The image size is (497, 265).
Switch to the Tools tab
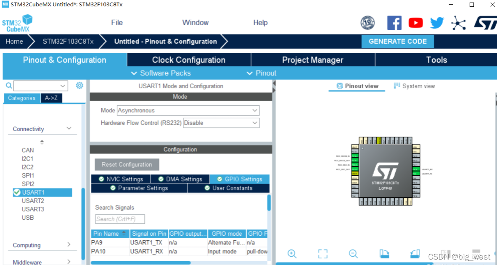click(x=436, y=60)
